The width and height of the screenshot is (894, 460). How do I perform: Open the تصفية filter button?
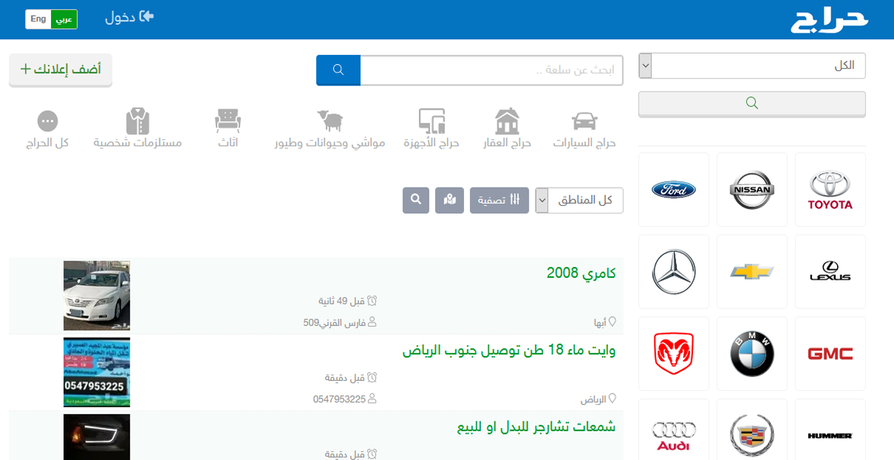coord(499,200)
